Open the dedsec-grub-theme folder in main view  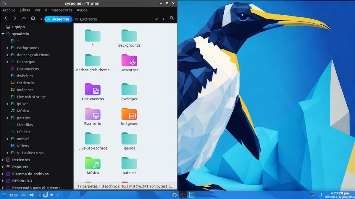(93, 60)
